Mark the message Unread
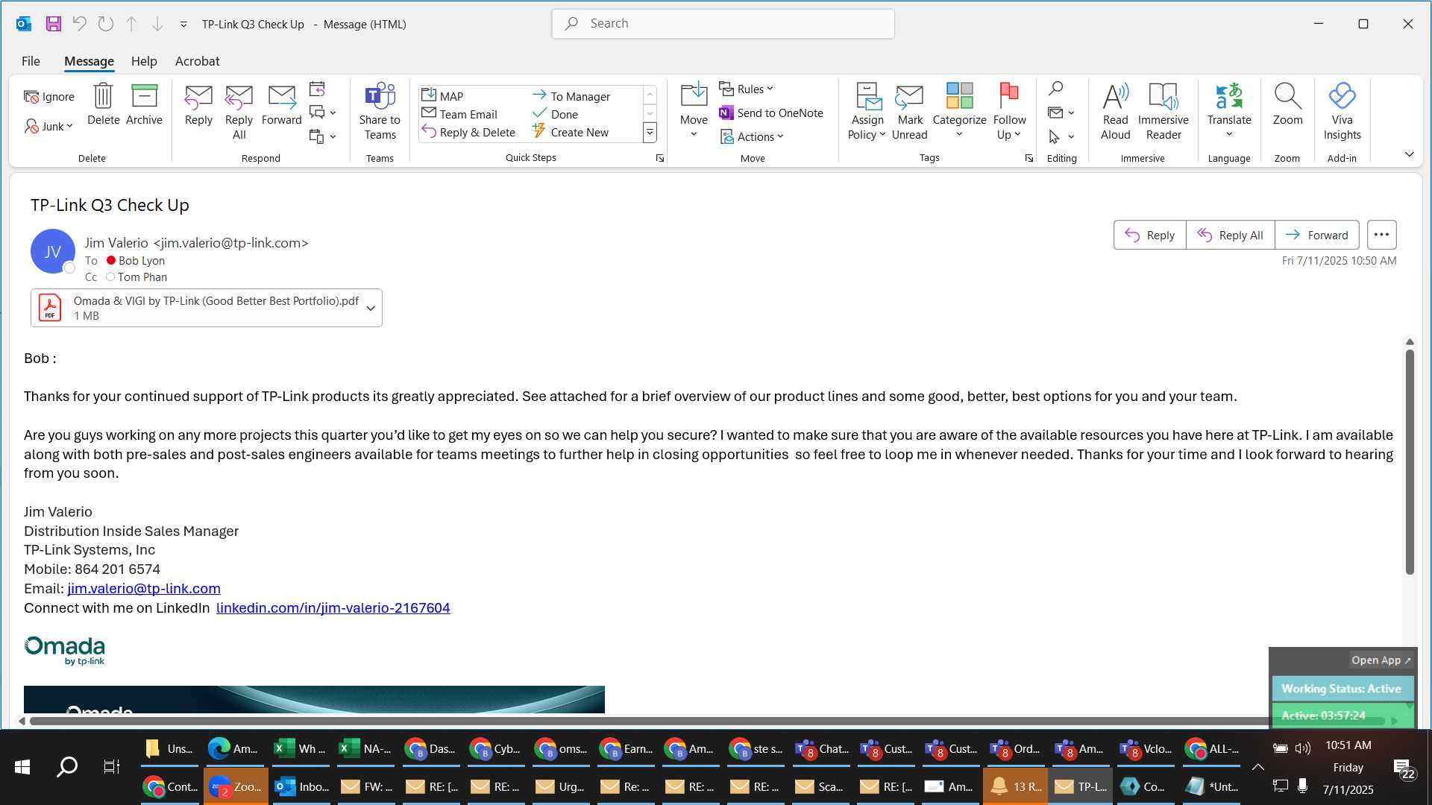The height and width of the screenshot is (805, 1432). click(909, 112)
